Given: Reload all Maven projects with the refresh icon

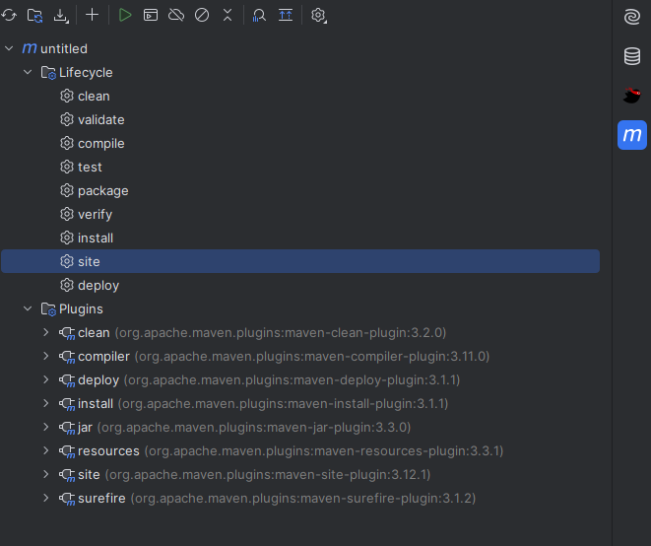Looking at the screenshot, I should pos(9,16).
